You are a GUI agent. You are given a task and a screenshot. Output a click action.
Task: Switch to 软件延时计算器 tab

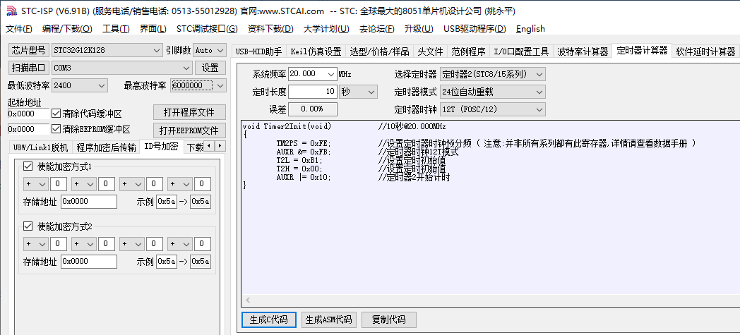(x=705, y=51)
